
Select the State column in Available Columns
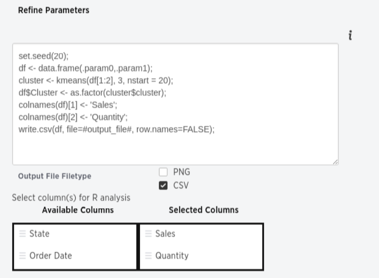pos(75,233)
